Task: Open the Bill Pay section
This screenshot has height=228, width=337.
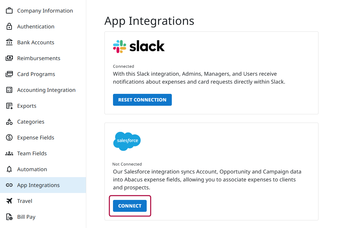Action: pyautogui.click(x=26, y=217)
